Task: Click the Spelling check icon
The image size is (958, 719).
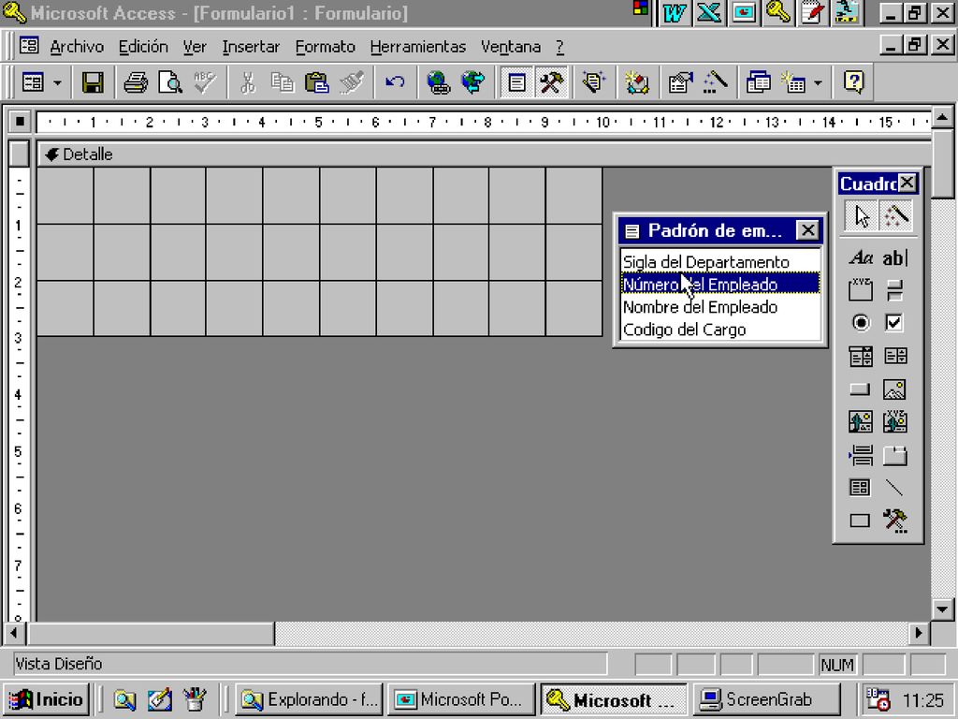Action: [x=205, y=82]
